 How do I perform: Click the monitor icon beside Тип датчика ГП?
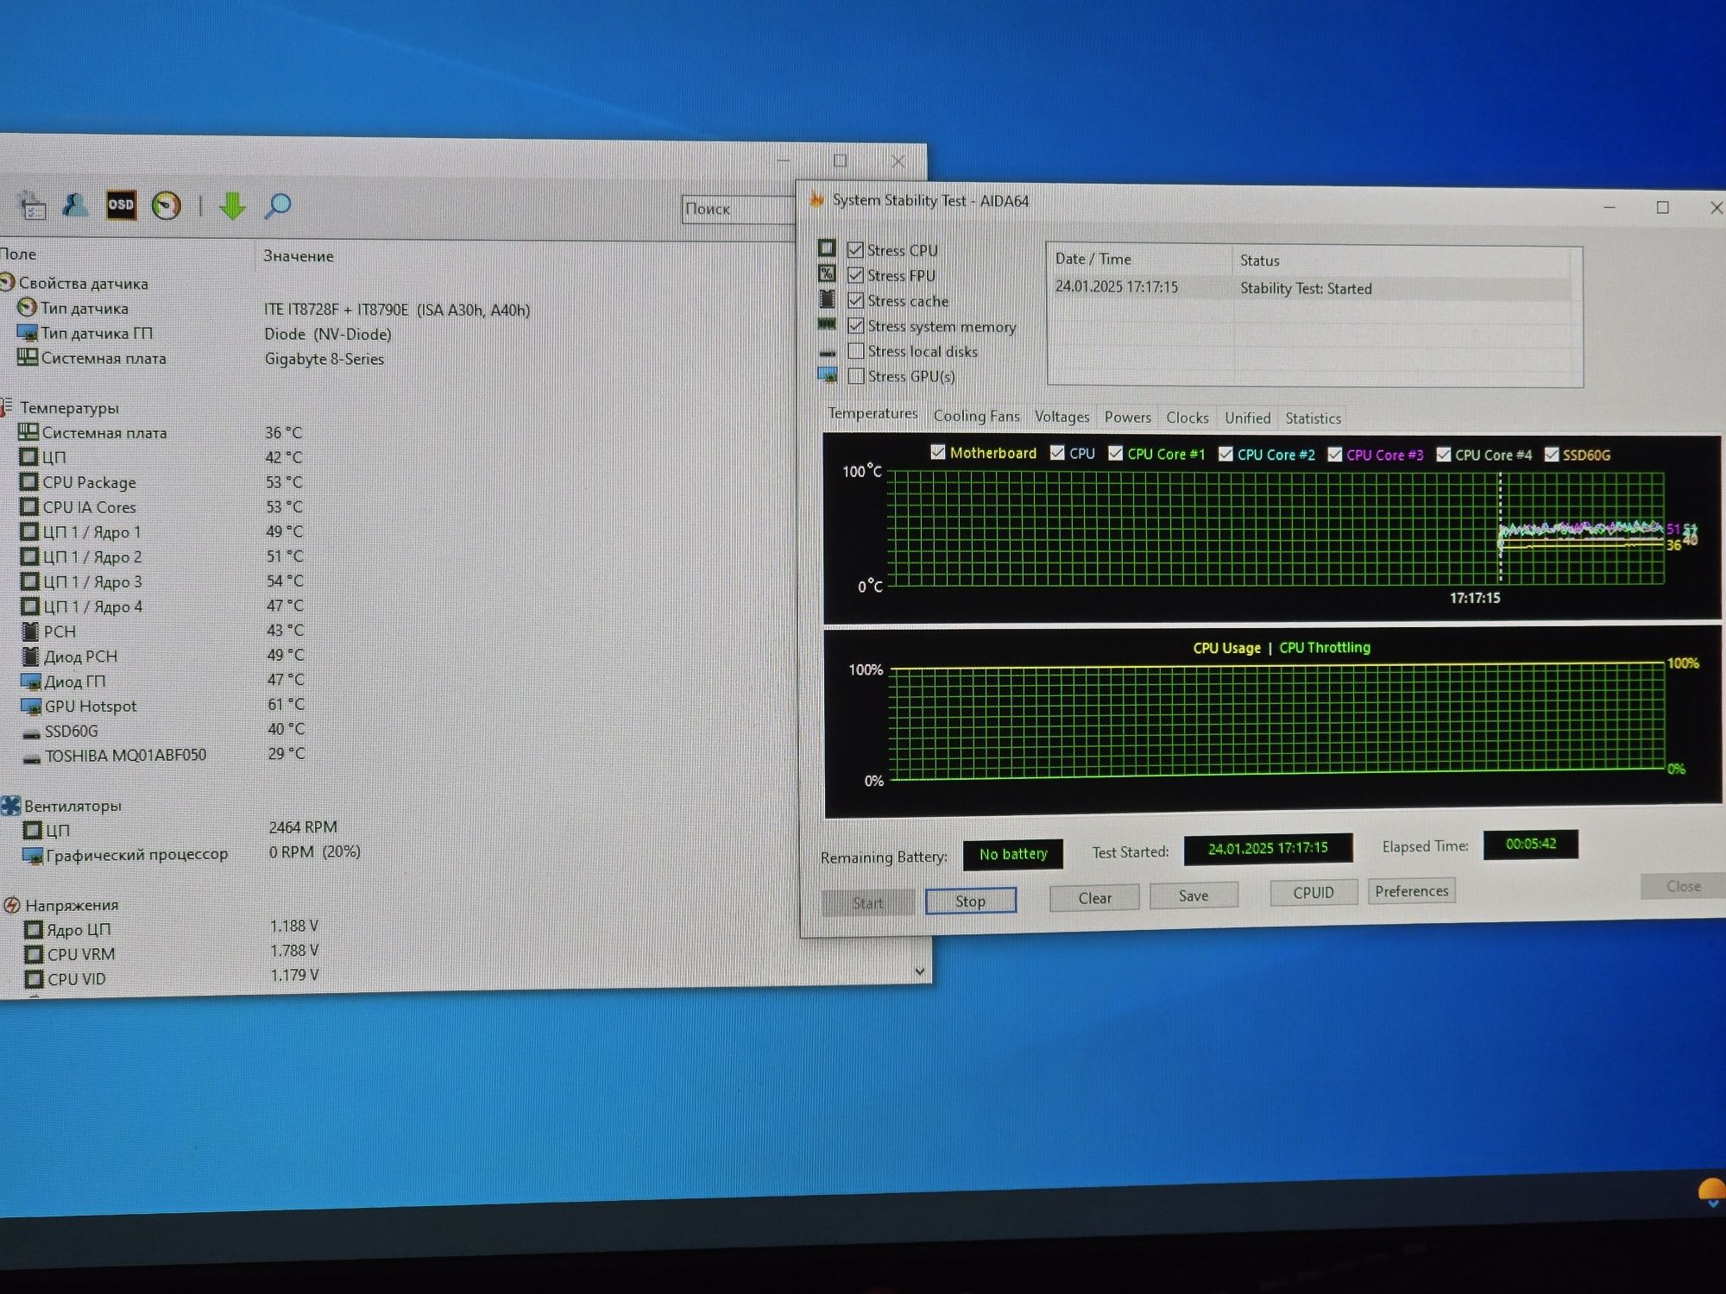(28, 332)
